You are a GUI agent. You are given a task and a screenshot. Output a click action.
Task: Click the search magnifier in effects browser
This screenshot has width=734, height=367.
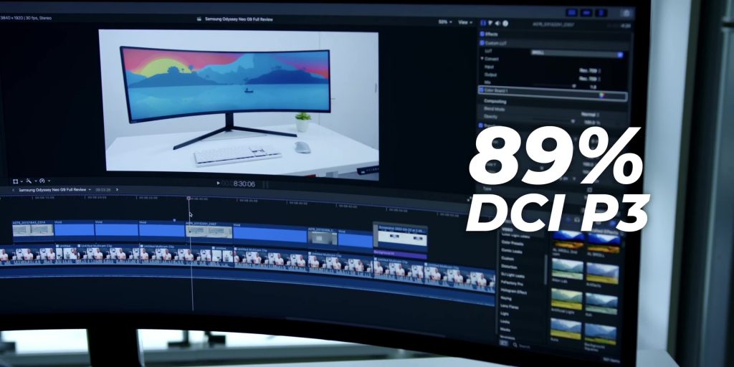(x=515, y=345)
